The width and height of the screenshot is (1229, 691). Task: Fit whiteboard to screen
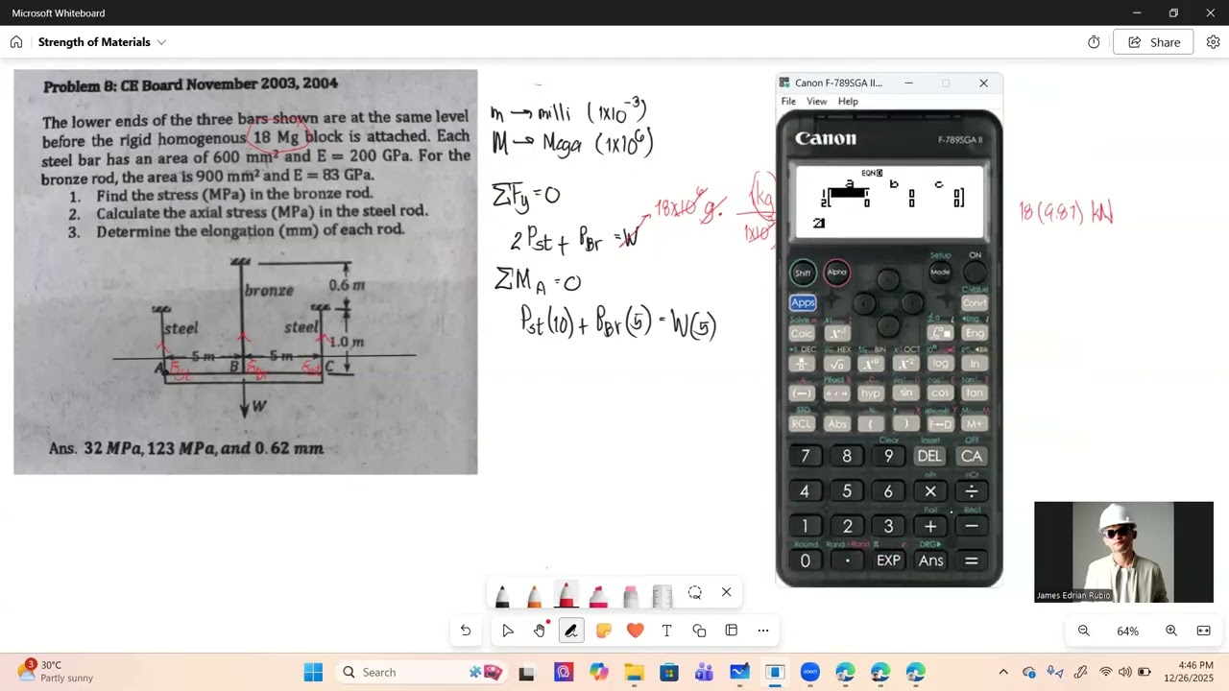pos(1203,631)
